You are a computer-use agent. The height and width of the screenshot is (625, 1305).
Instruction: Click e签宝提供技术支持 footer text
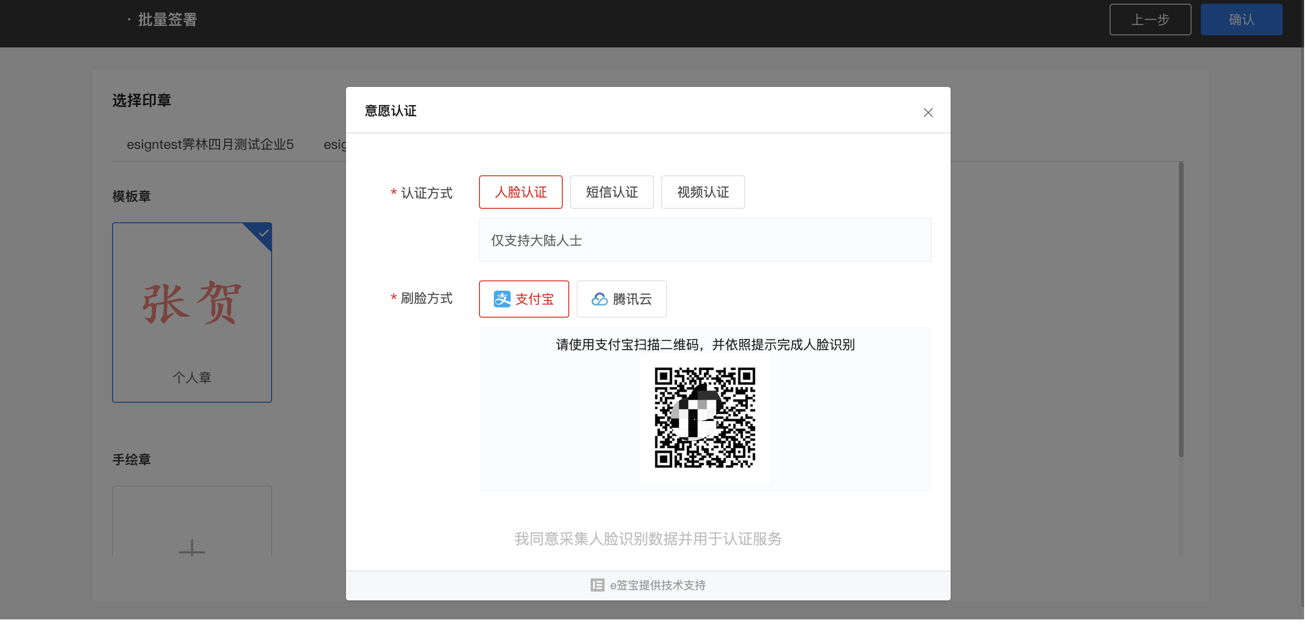(658, 585)
